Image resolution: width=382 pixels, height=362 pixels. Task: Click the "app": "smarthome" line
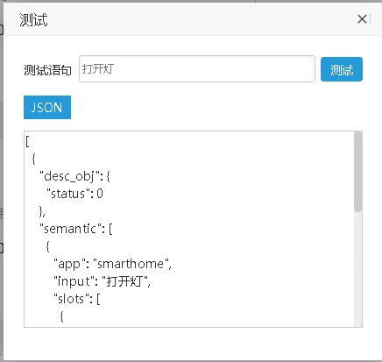(x=112, y=264)
